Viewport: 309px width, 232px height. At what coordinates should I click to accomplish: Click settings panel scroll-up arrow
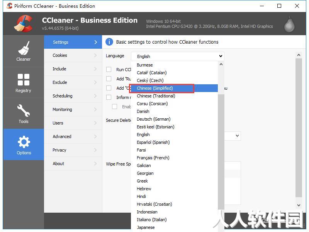point(299,55)
